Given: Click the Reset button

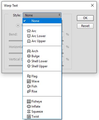Looking at the screenshot, I should (x=85, y=26).
